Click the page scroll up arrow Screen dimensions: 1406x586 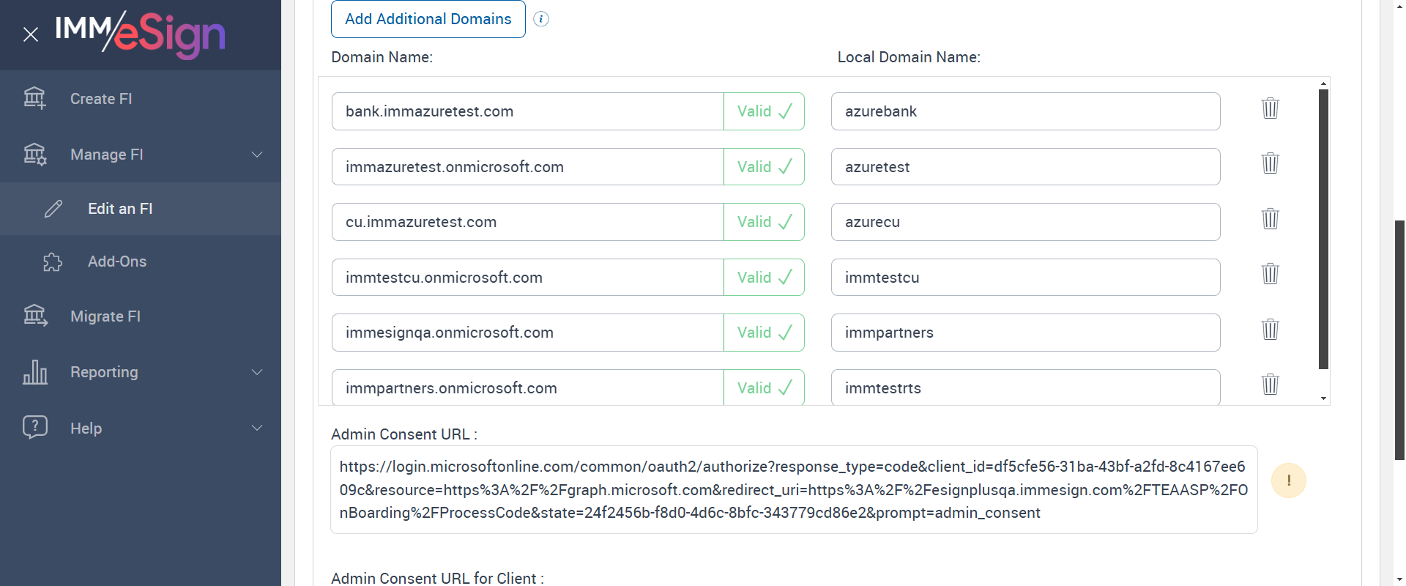1399,6
